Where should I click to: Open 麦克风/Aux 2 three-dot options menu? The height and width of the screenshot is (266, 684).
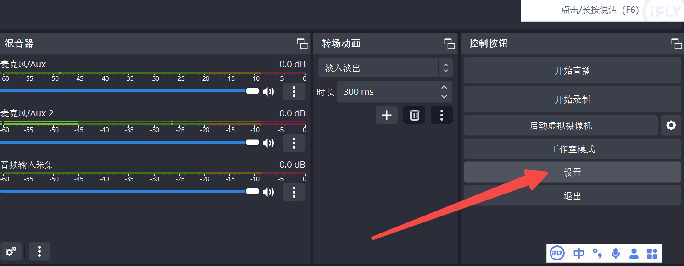coord(294,143)
